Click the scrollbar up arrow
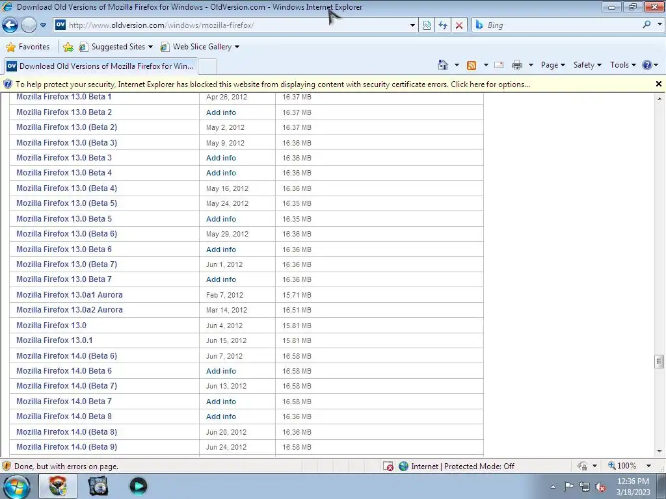The width and height of the screenshot is (666, 499). (x=659, y=99)
